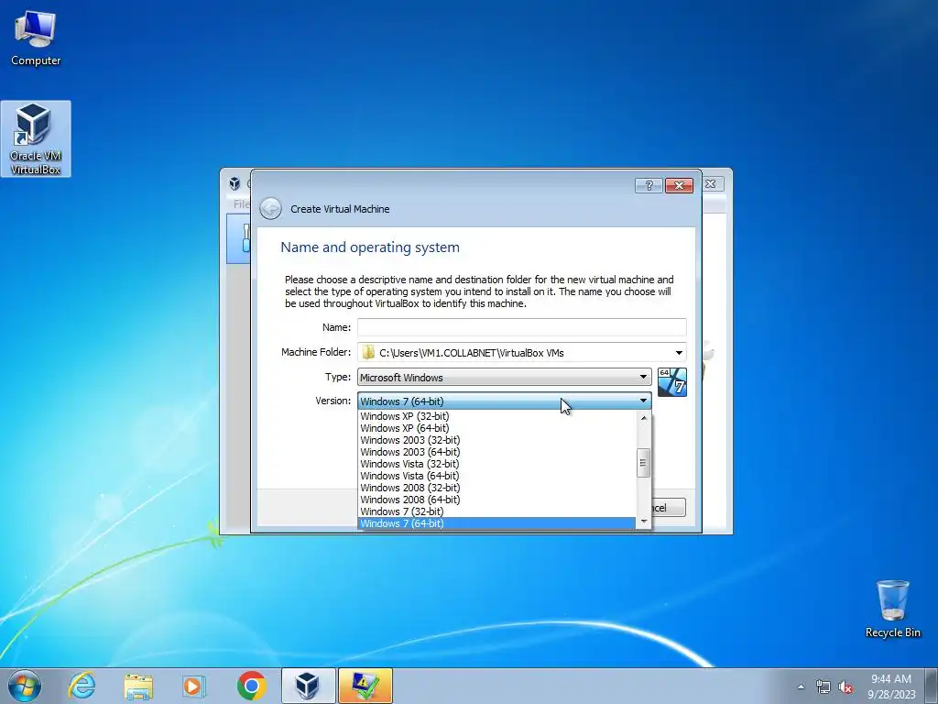Click the VirtualBox Manager window icon behind dialog
The image size is (938, 704).
234,183
